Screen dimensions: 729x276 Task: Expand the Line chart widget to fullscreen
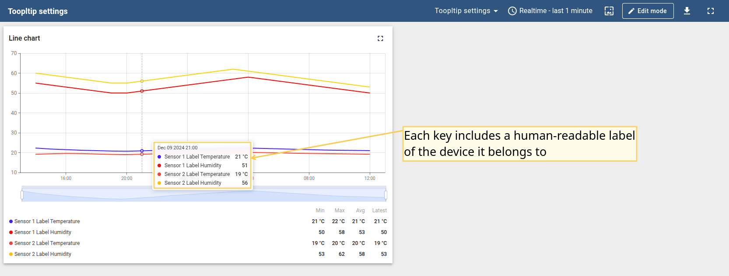[380, 38]
